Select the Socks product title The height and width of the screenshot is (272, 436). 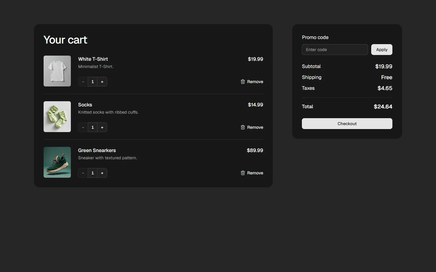(85, 105)
